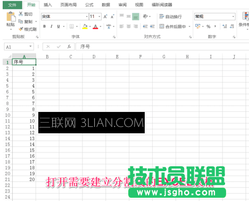Center text horizontally
This screenshot has height=201, width=249.
coord(129,27)
